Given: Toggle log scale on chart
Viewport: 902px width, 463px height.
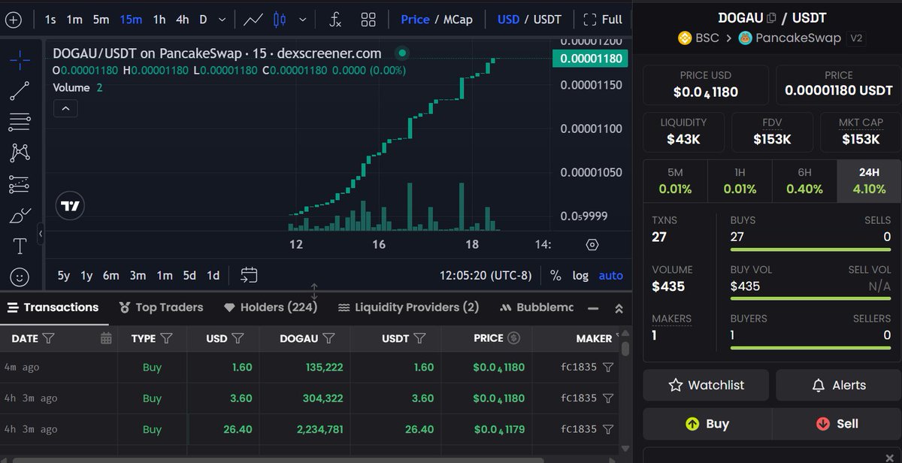Looking at the screenshot, I should coord(580,275).
